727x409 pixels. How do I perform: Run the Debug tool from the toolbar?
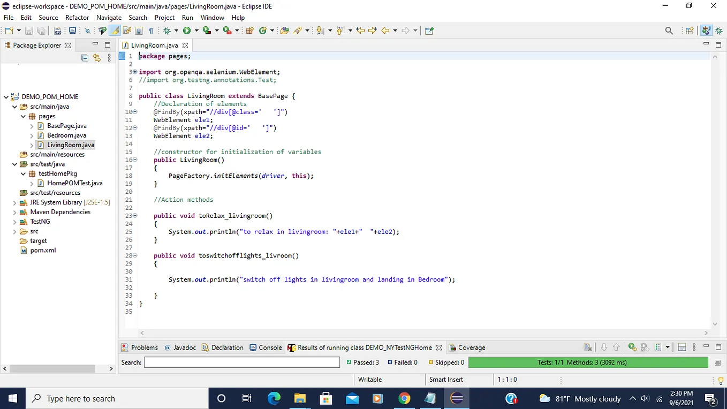167,31
